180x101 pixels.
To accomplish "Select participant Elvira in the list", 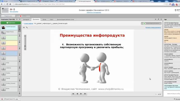I will tap(9, 89).
